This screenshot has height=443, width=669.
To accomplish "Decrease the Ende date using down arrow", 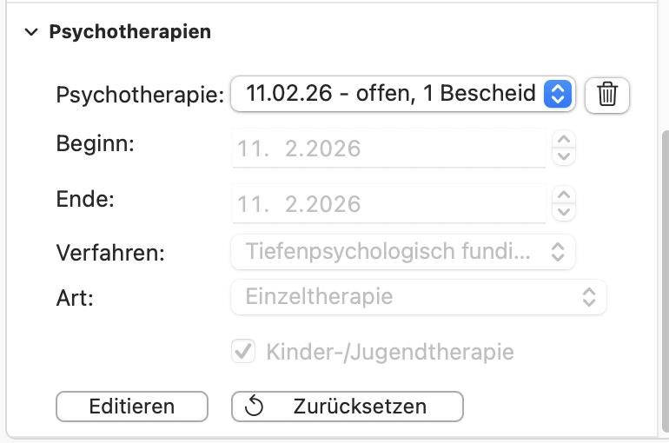I will pyautogui.click(x=564, y=212).
